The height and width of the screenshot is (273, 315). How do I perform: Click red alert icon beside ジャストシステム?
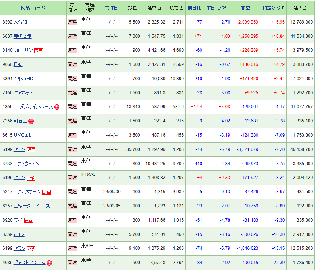pos(49,263)
